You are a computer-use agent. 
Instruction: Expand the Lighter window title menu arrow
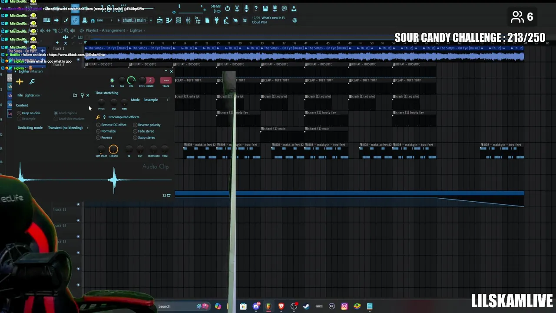tap(16, 71)
